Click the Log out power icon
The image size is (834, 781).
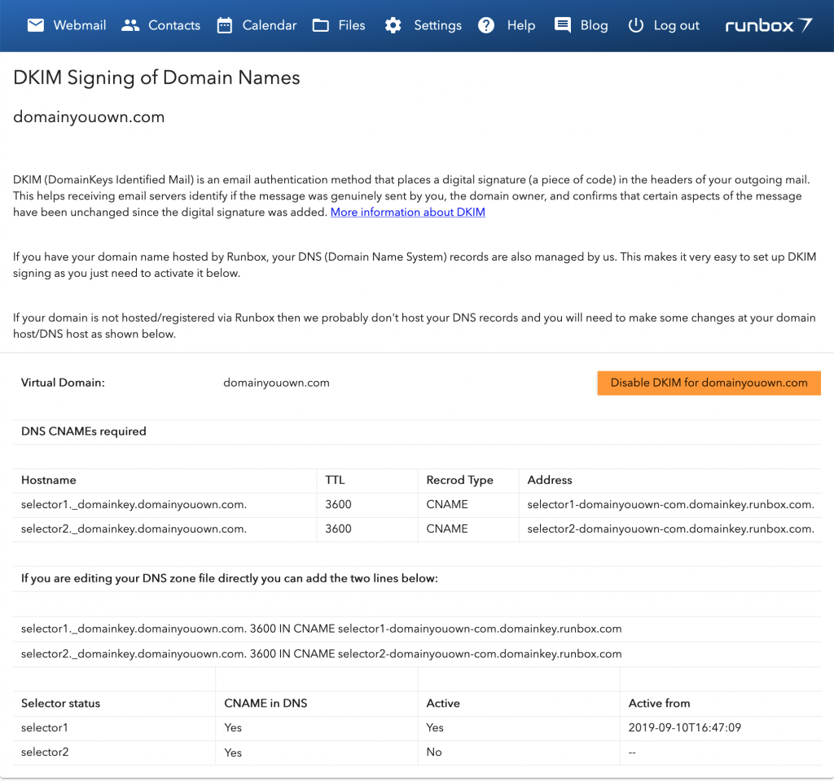click(x=636, y=25)
